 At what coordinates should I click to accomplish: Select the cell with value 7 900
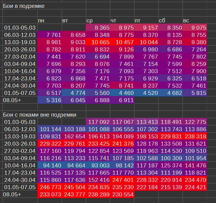pos(195,71)
